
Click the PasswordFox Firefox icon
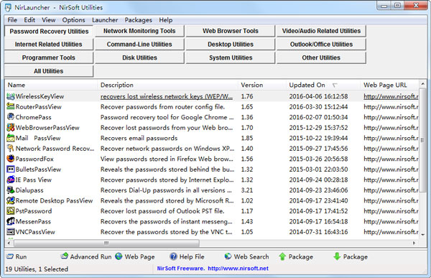pyautogui.click(x=11, y=159)
